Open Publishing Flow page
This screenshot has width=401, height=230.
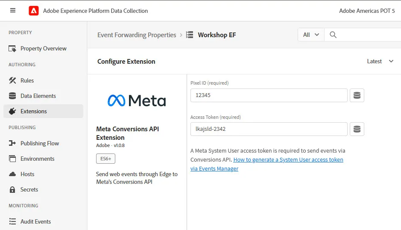tap(43, 143)
